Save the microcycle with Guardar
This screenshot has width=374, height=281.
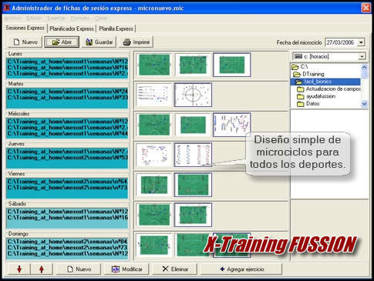99,42
